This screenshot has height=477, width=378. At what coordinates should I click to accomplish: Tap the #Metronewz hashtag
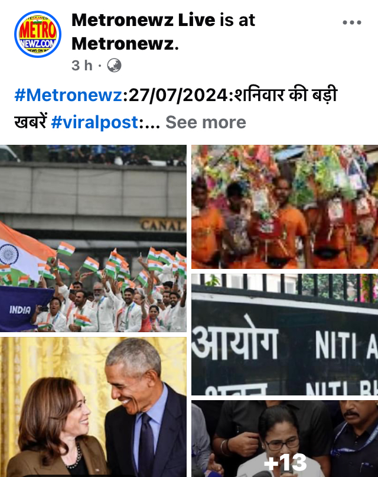tap(69, 95)
